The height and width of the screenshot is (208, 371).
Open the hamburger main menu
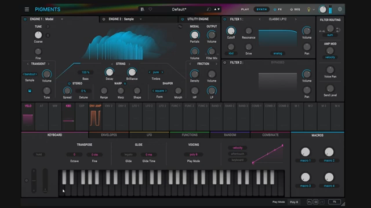click(x=27, y=9)
